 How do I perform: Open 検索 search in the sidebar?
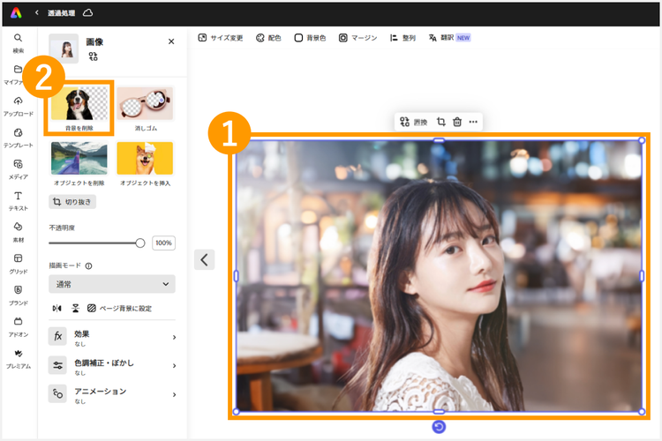pos(19,43)
